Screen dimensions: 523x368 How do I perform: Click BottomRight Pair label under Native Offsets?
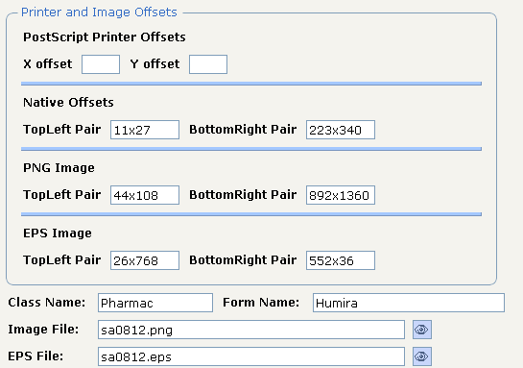click(243, 130)
